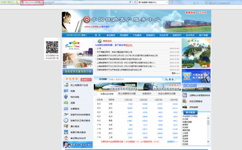This screenshot has height=150, width=242.
Task: Select slide 1 on the Guangxi image carousel
Action: 203,66
